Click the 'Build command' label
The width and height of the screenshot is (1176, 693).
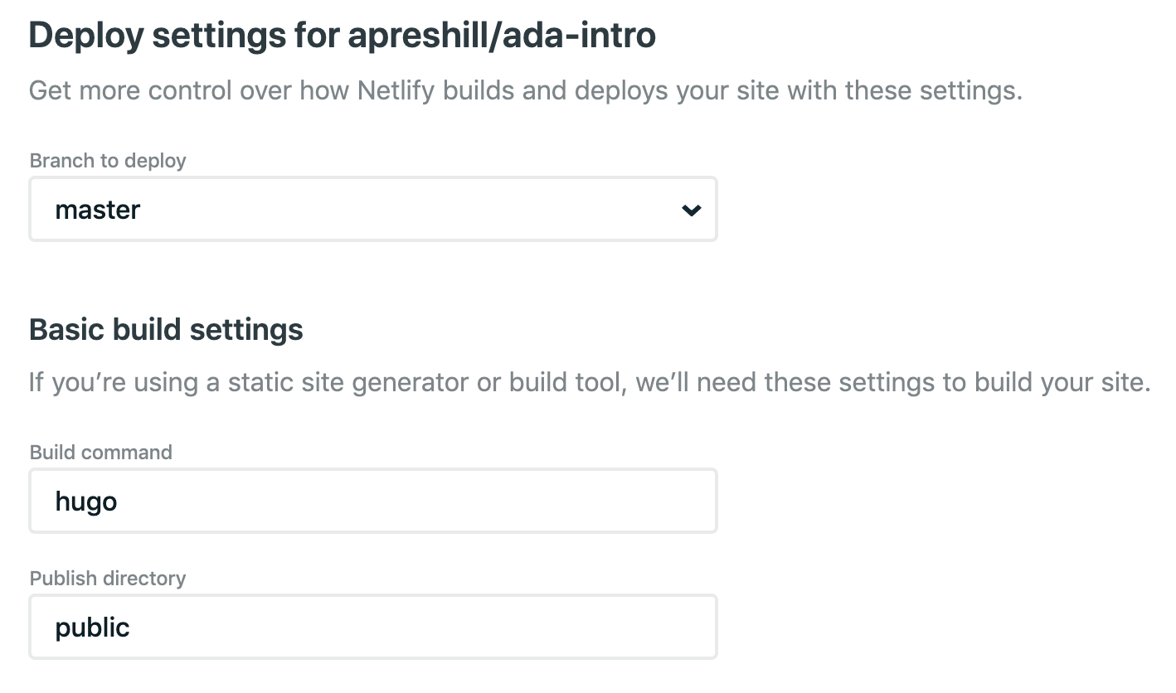pyautogui.click(x=101, y=452)
